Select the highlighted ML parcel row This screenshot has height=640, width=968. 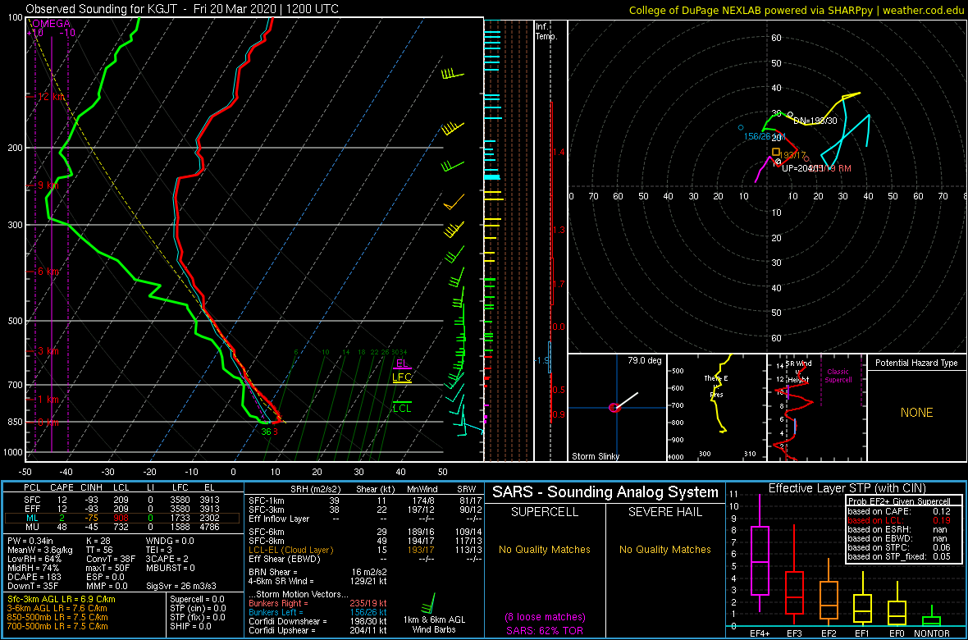click(x=123, y=518)
